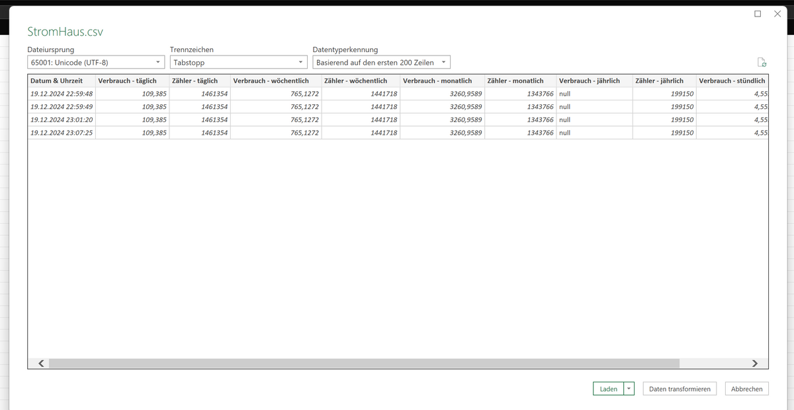Click 1461354 in the 22:59:49 row
The image size is (794, 410).
[x=199, y=106]
